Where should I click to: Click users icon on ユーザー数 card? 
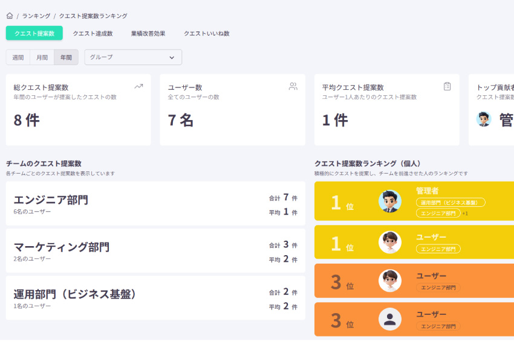pyautogui.click(x=293, y=86)
